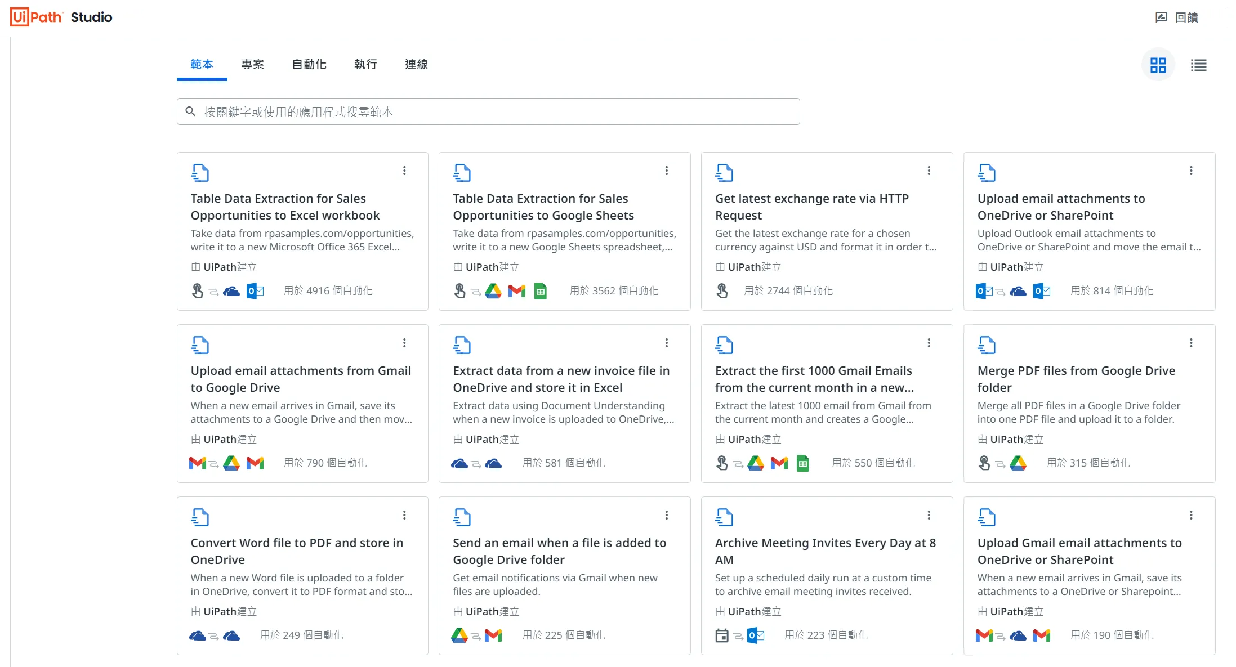
Task: Focus the template search field
Action: coord(488,111)
